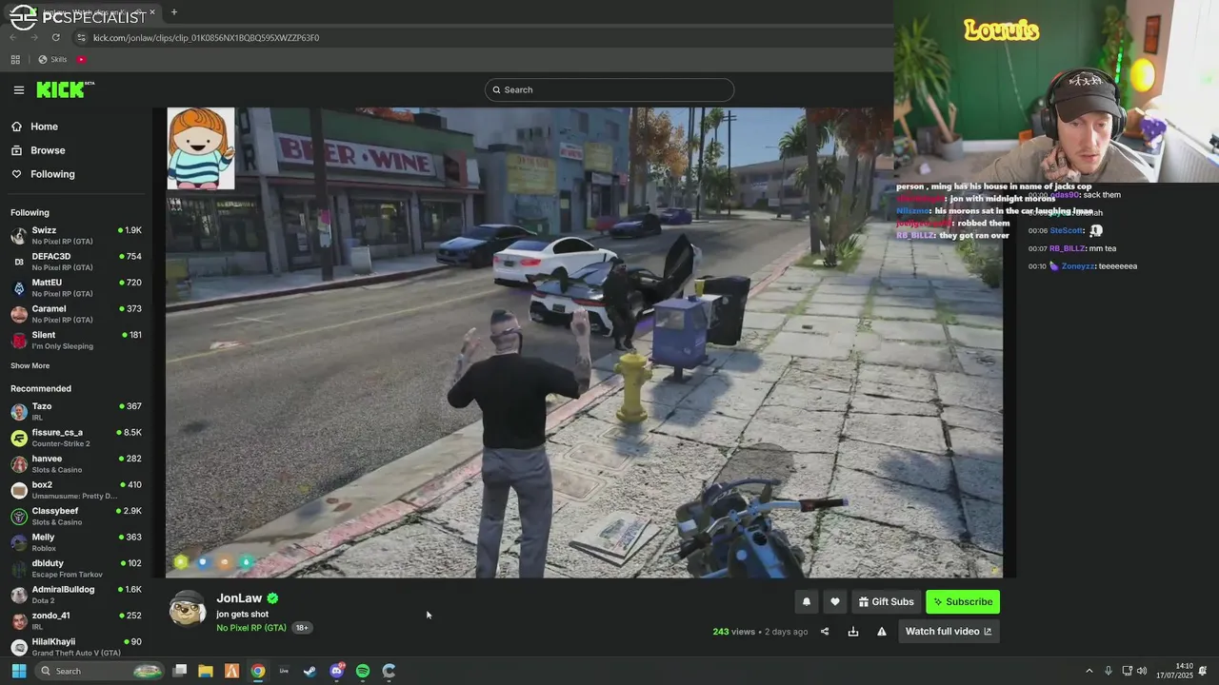The image size is (1219, 685).
Task: Reload the page with the browser refresh button
Action: click(56, 38)
